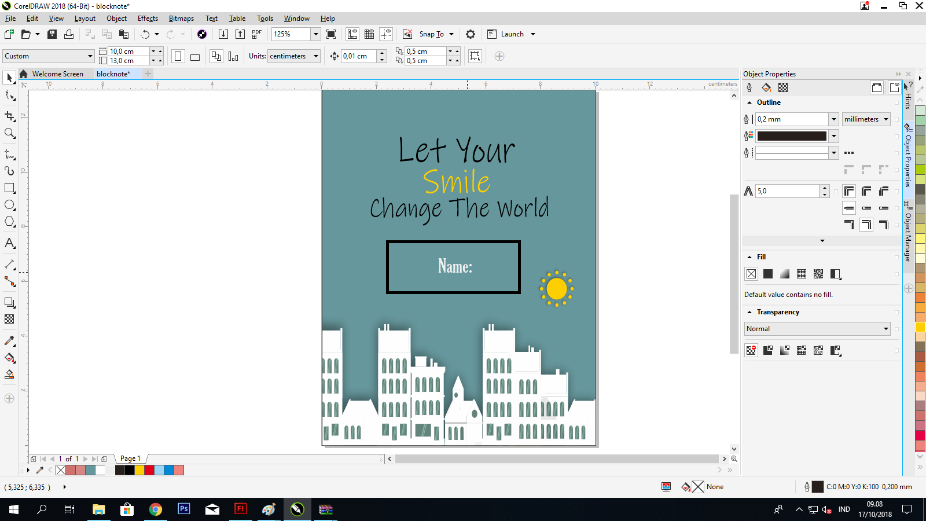Open the Options settings gear
Image resolution: width=926 pixels, height=521 pixels.
click(471, 34)
